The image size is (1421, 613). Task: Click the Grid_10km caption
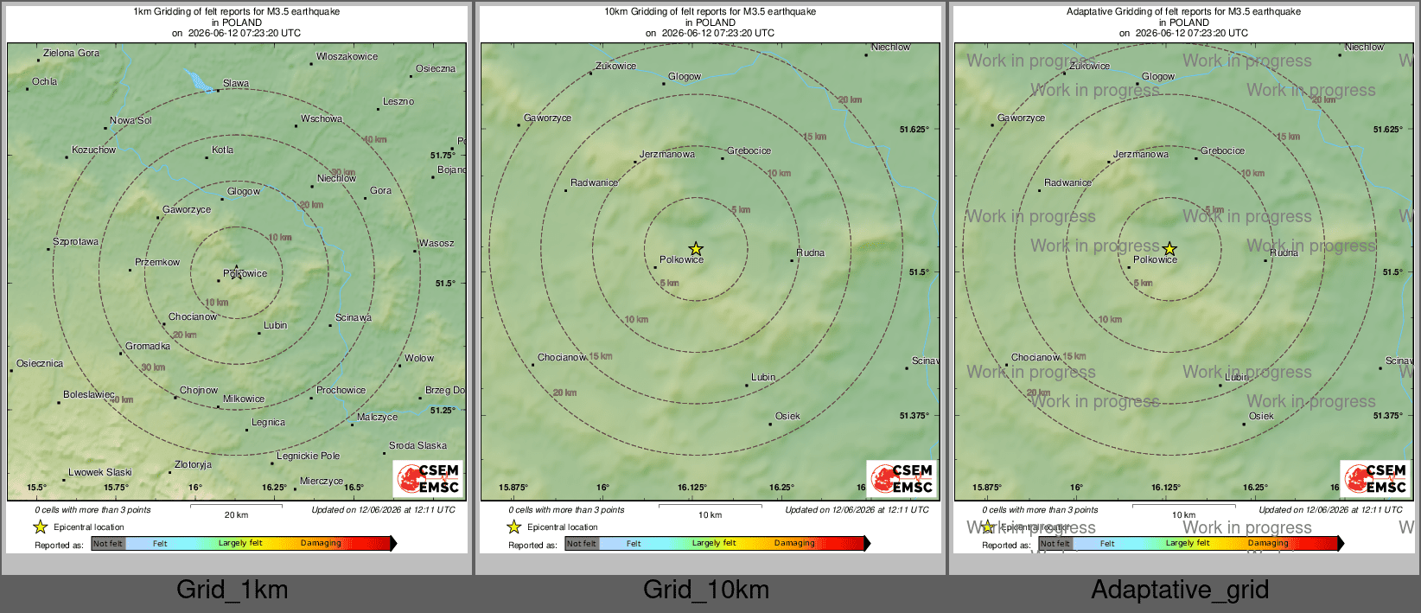click(x=706, y=590)
